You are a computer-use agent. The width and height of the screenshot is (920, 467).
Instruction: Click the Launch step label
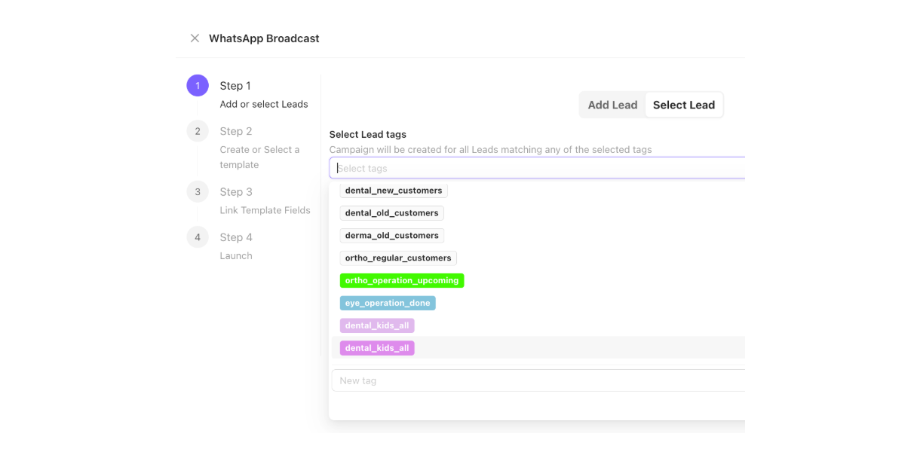pos(236,255)
